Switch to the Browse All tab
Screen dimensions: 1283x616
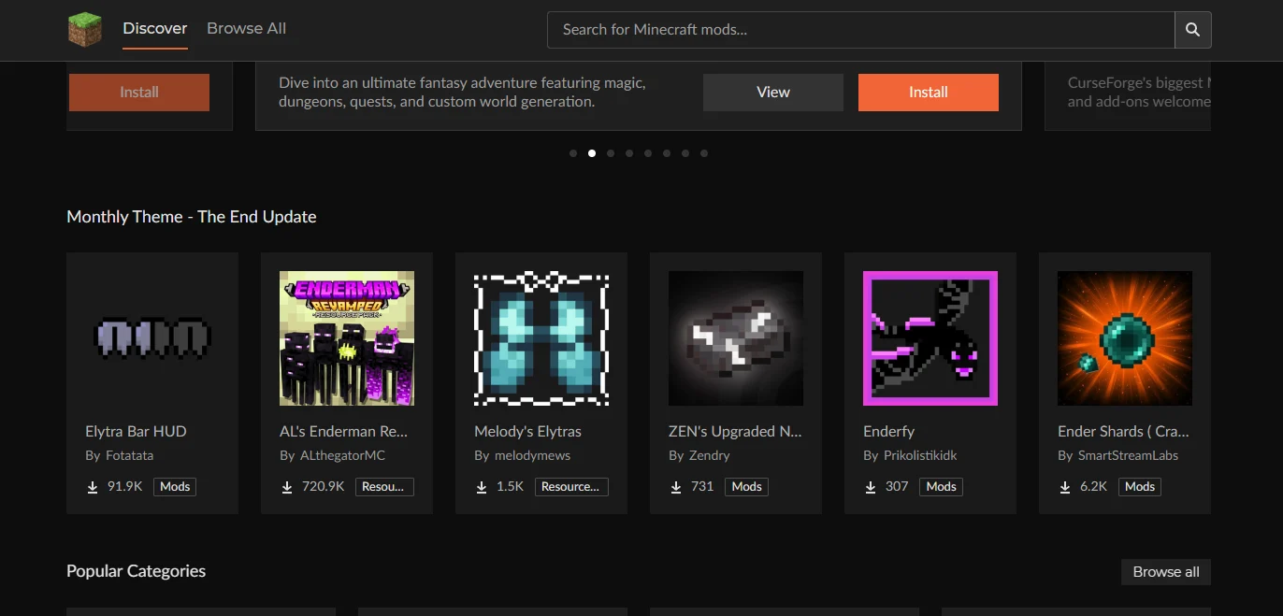tap(246, 29)
